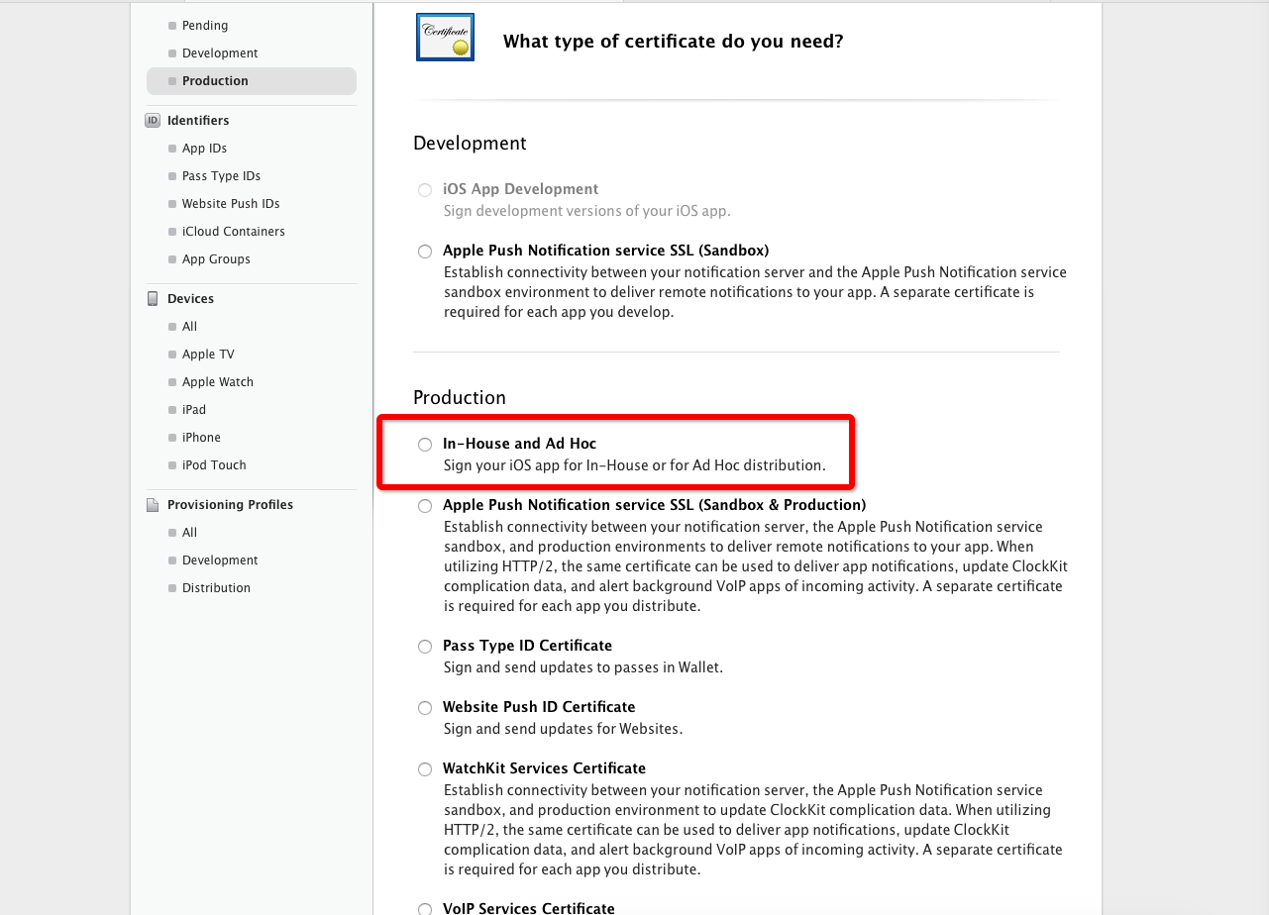Select Website Push ID Certificate radio button

coord(425,708)
